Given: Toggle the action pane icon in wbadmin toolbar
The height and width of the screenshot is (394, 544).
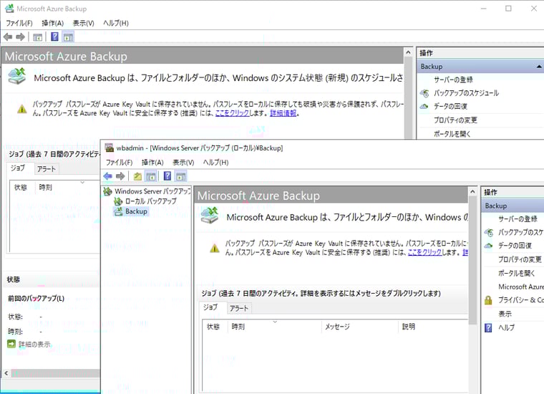Looking at the screenshot, I should [x=180, y=176].
